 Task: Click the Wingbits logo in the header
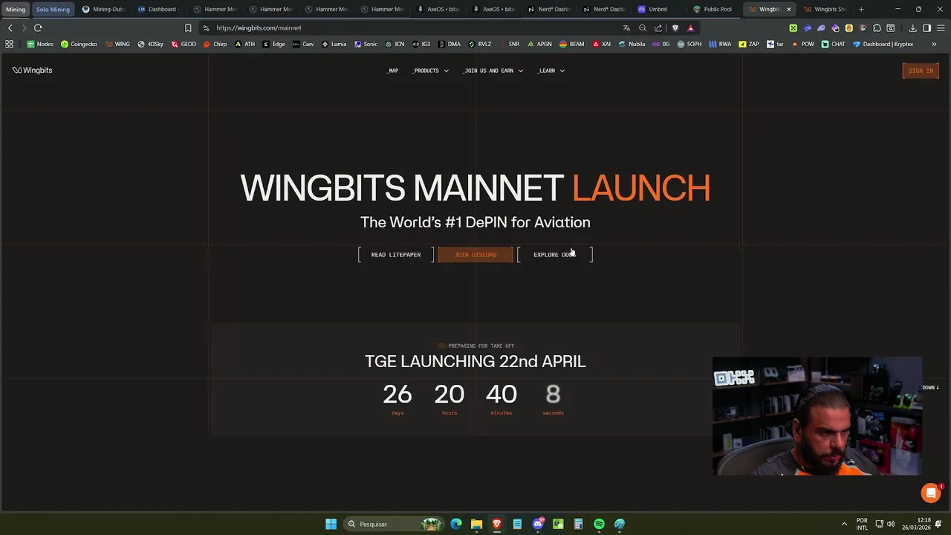(32, 70)
